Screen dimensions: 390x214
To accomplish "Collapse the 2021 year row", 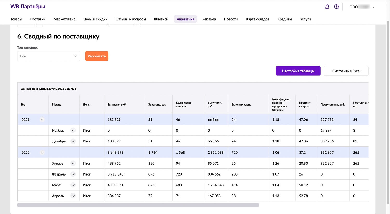I will pyautogui.click(x=42, y=119).
